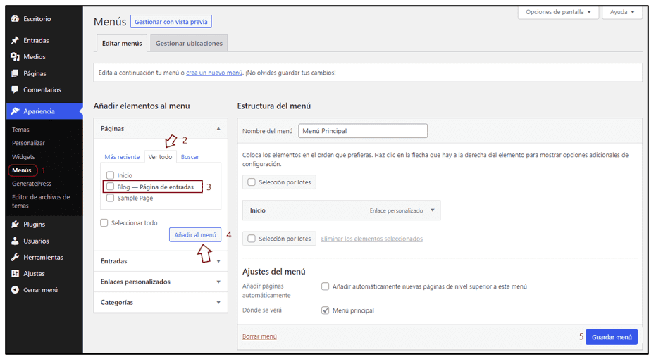Click the crea un nuevo menú link
Image resolution: width=656 pixels, height=359 pixels.
[x=214, y=73]
